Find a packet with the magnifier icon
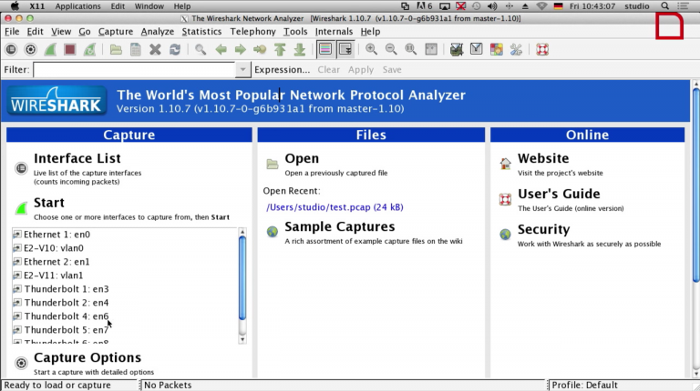 201,49
